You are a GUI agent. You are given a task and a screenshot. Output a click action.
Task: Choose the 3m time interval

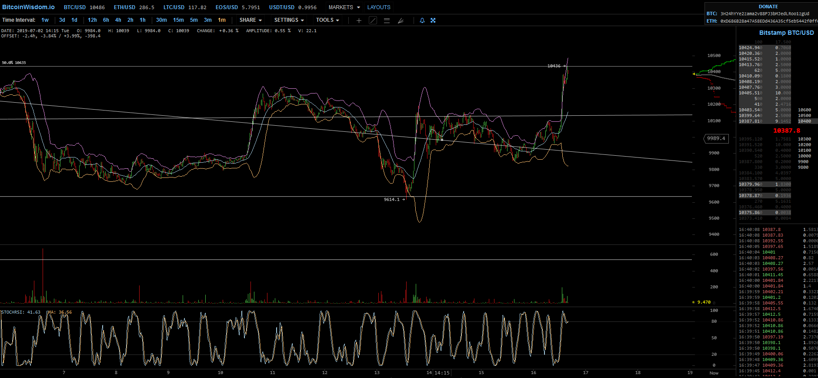[208, 20]
